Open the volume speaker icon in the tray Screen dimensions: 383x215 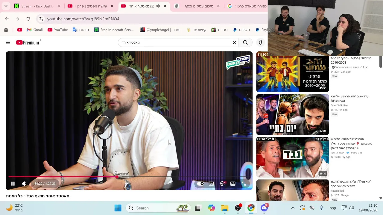tap(352, 208)
